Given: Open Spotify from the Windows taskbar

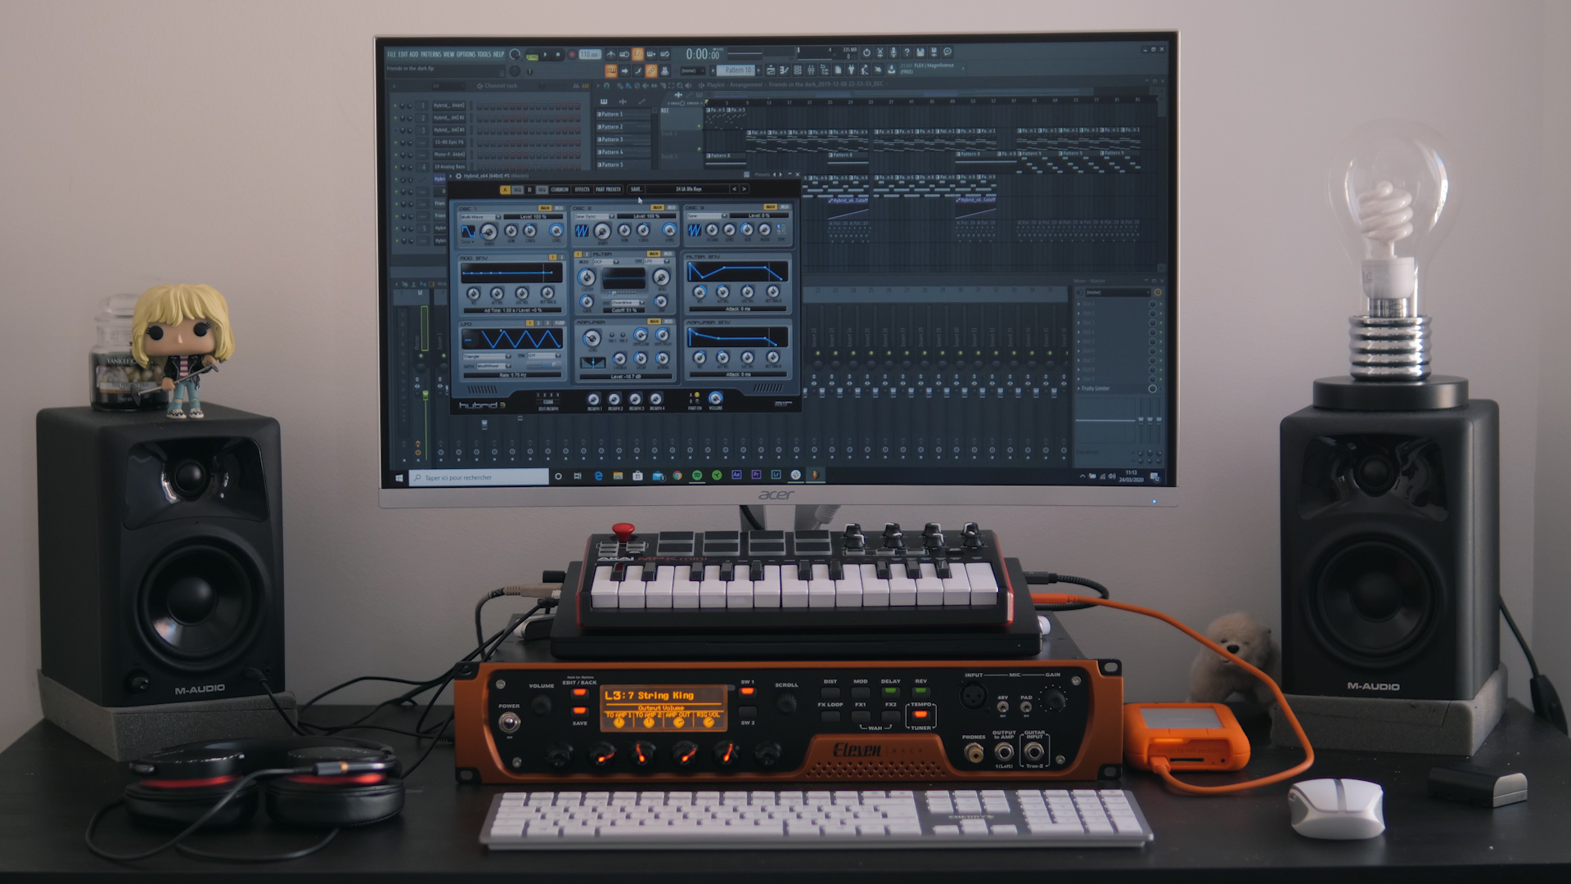Looking at the screenshot, I should [697, 475].
